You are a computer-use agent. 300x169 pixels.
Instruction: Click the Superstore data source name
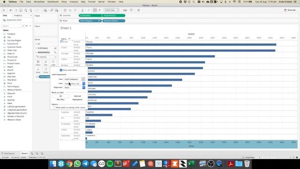(14, 20)
